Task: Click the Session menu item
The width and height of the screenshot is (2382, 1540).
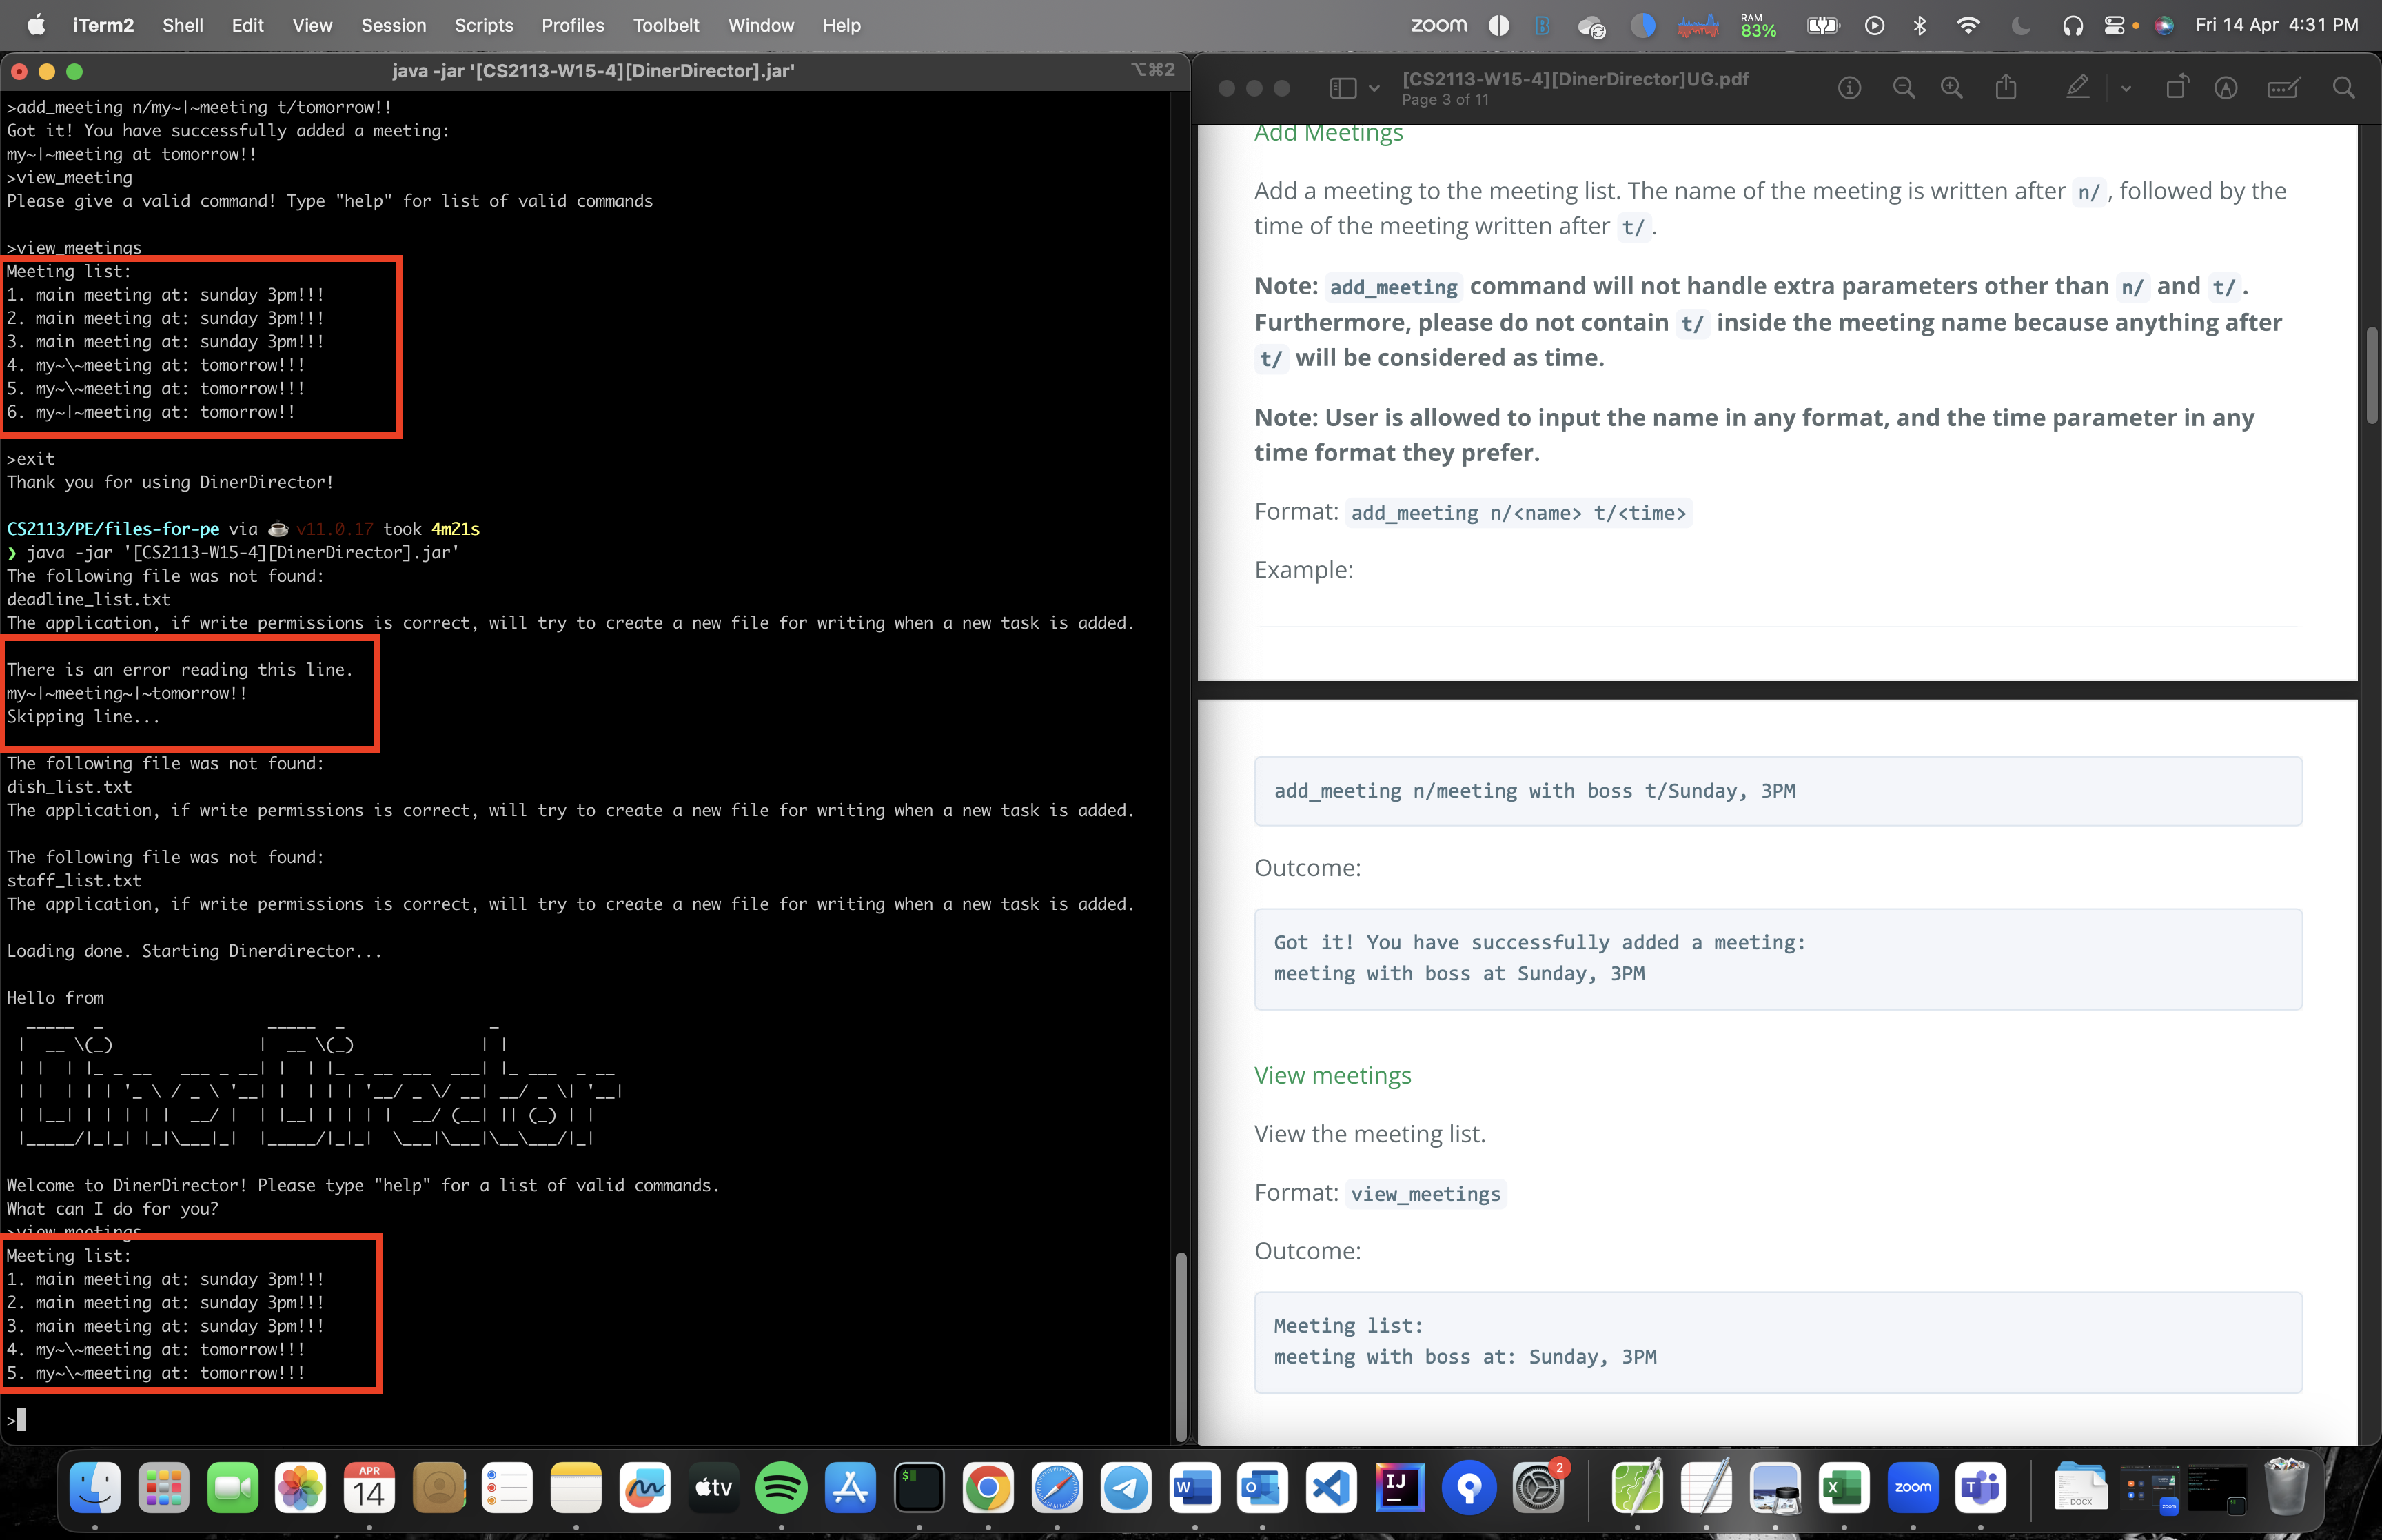Action: (393, 26)
